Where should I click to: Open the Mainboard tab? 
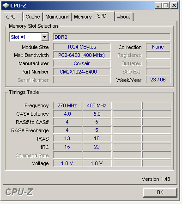pos(57,17)
